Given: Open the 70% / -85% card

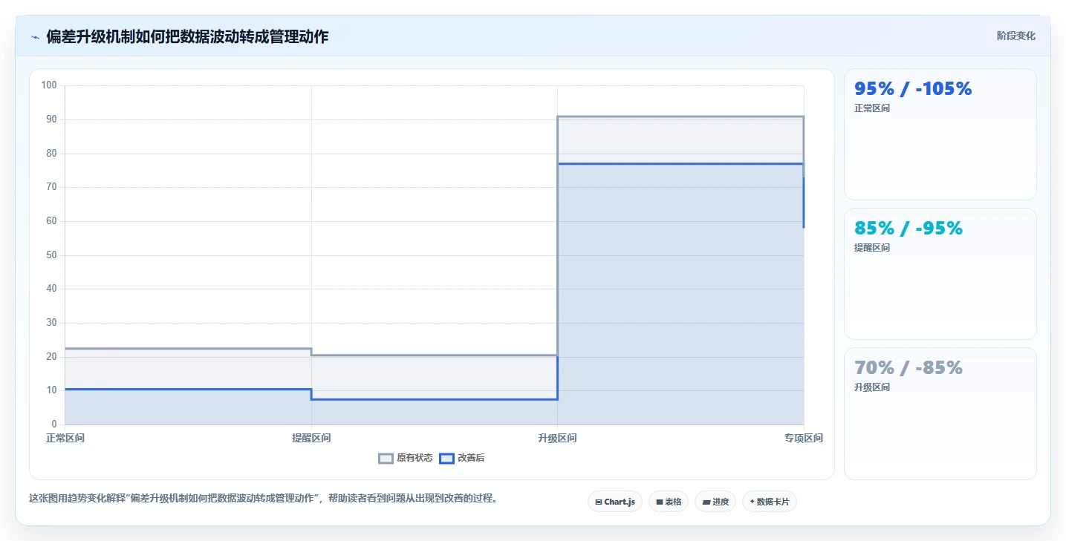Looking at the screenshot, I should click(940, 413).
